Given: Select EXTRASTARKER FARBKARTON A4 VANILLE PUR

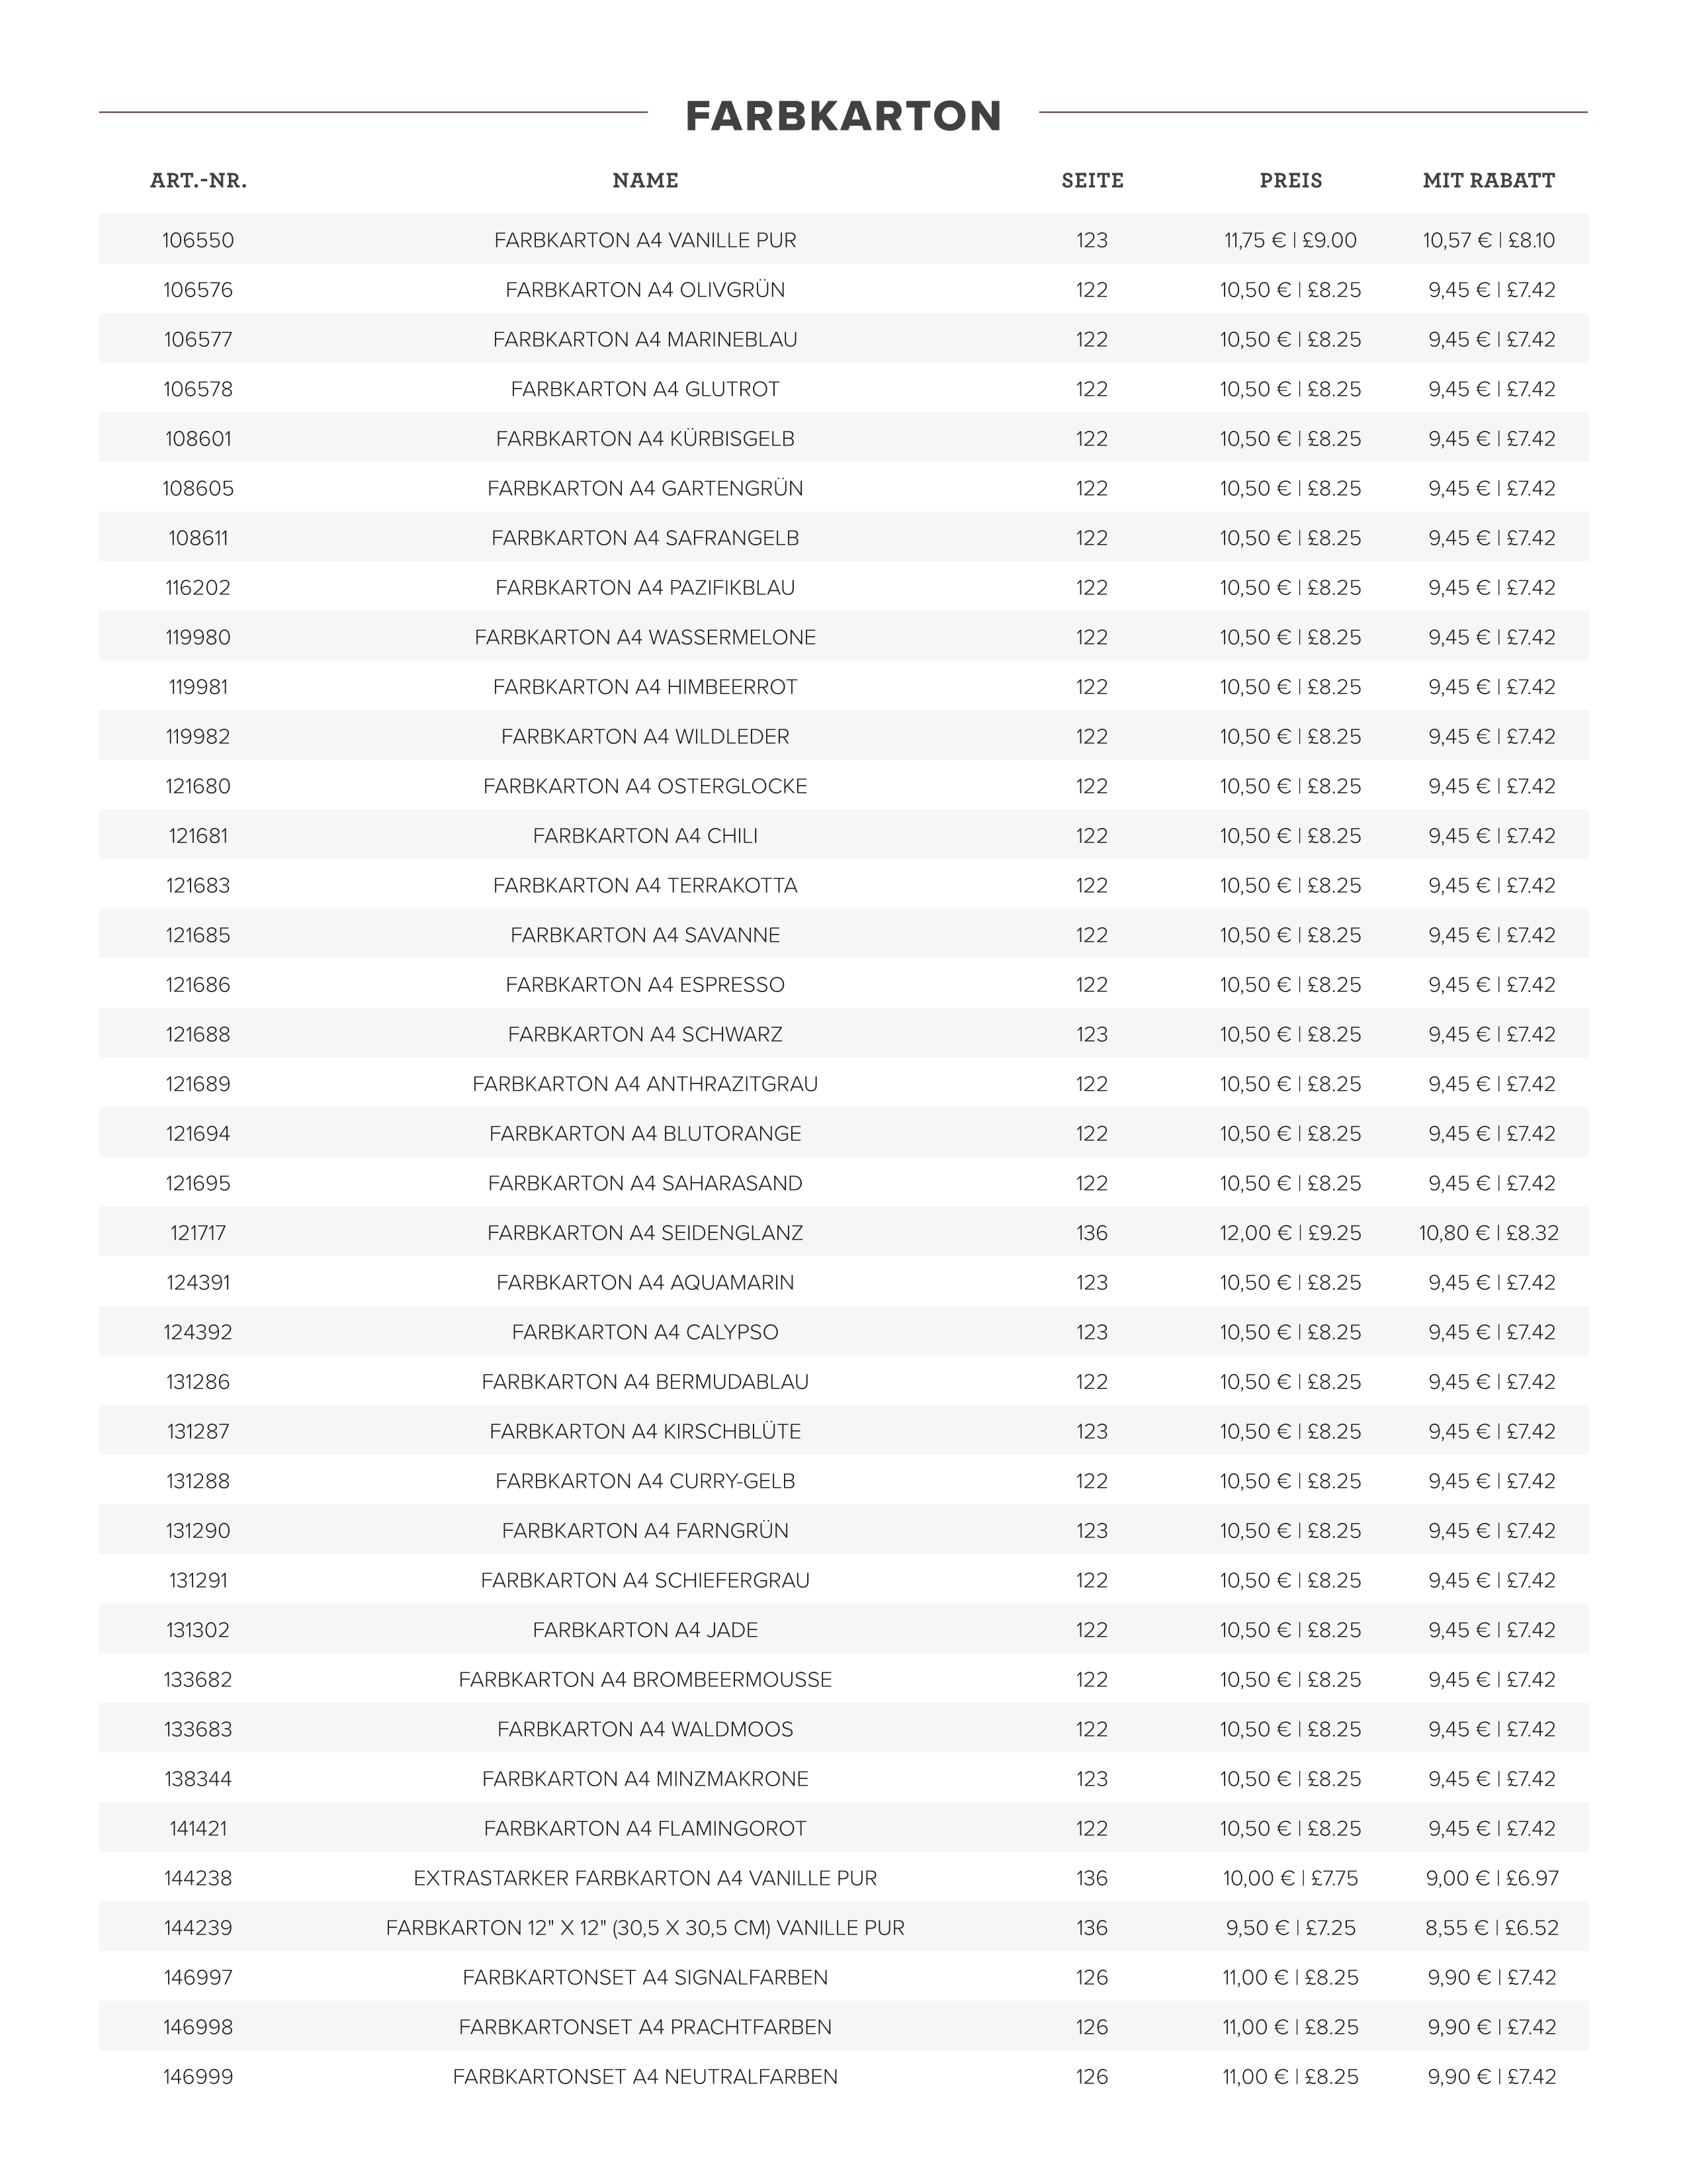Looking at the screenshot, I should pyautogui.click(x=646, y=1878).
